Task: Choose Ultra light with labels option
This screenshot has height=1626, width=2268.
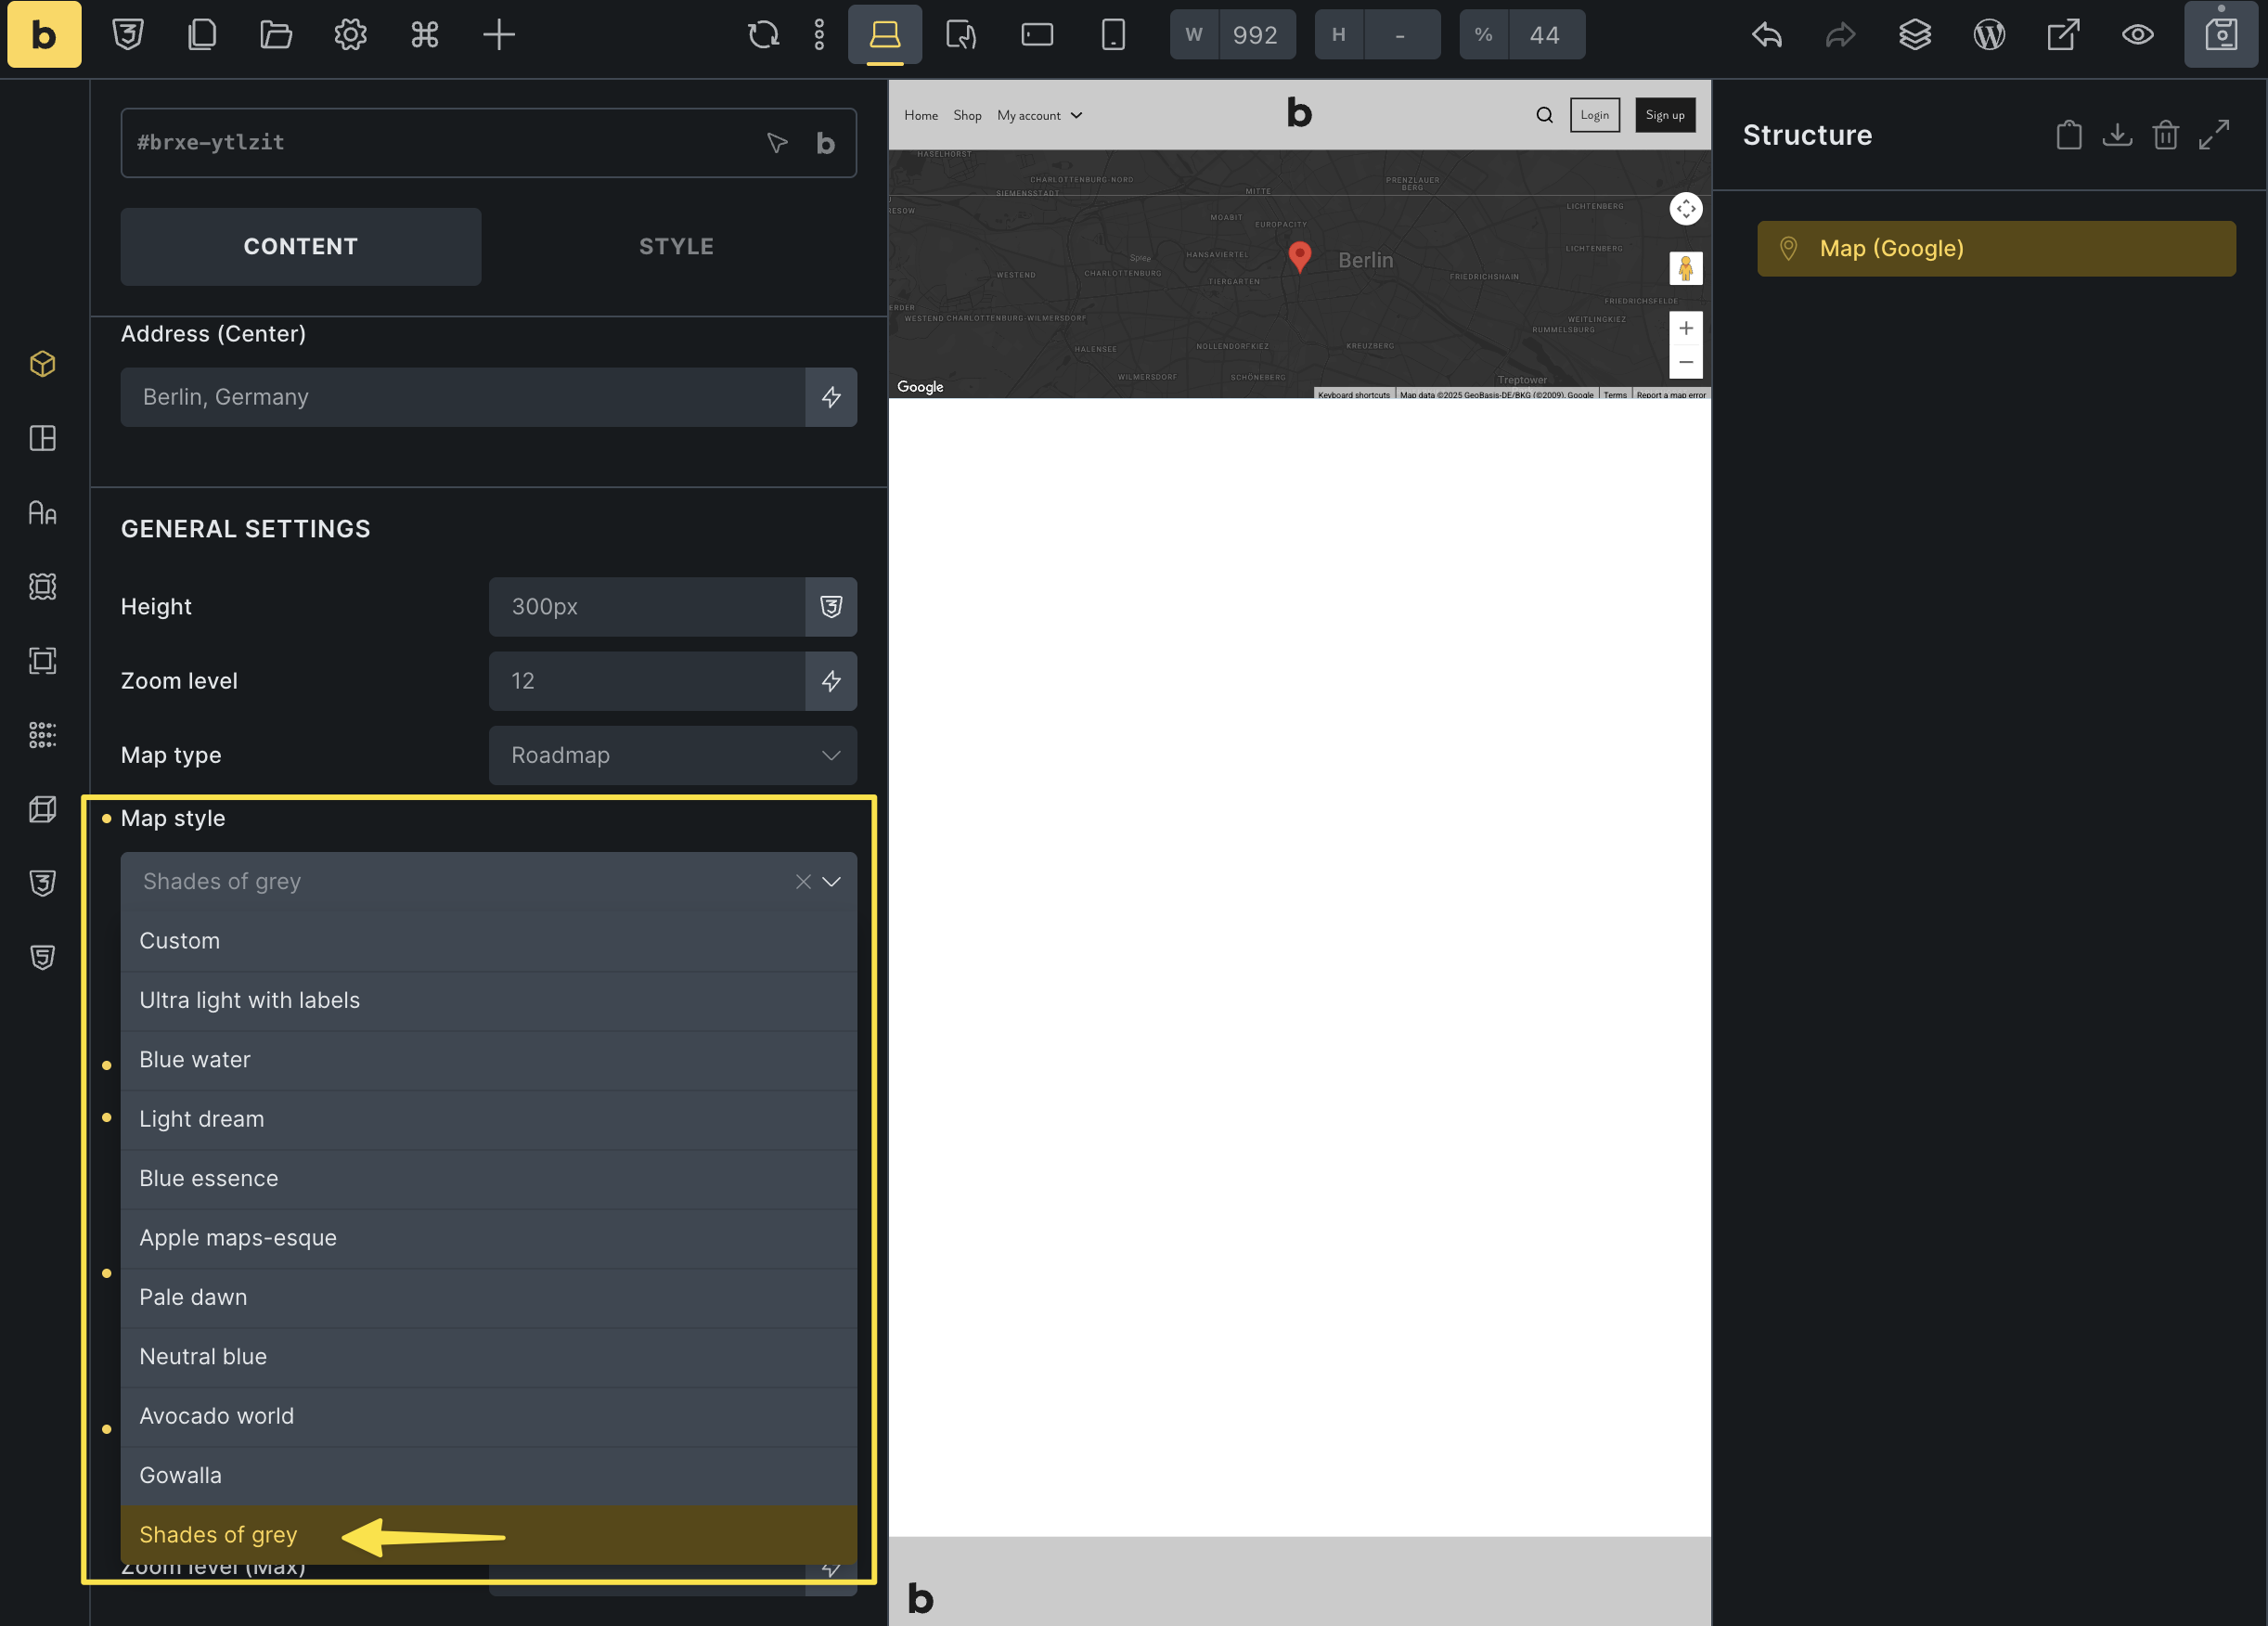Action: [489, 1001]
